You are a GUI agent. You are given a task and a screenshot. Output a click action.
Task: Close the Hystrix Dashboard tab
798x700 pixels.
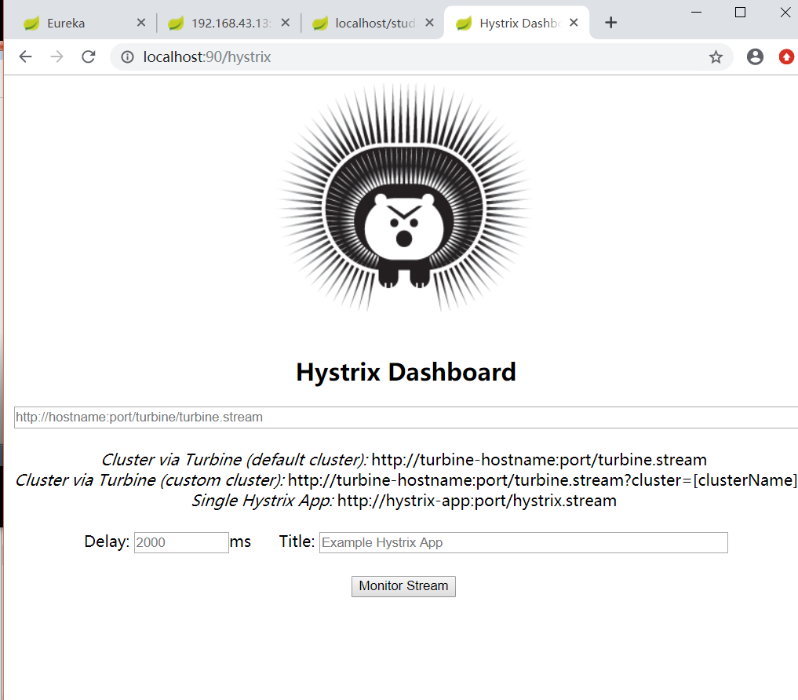574,23
